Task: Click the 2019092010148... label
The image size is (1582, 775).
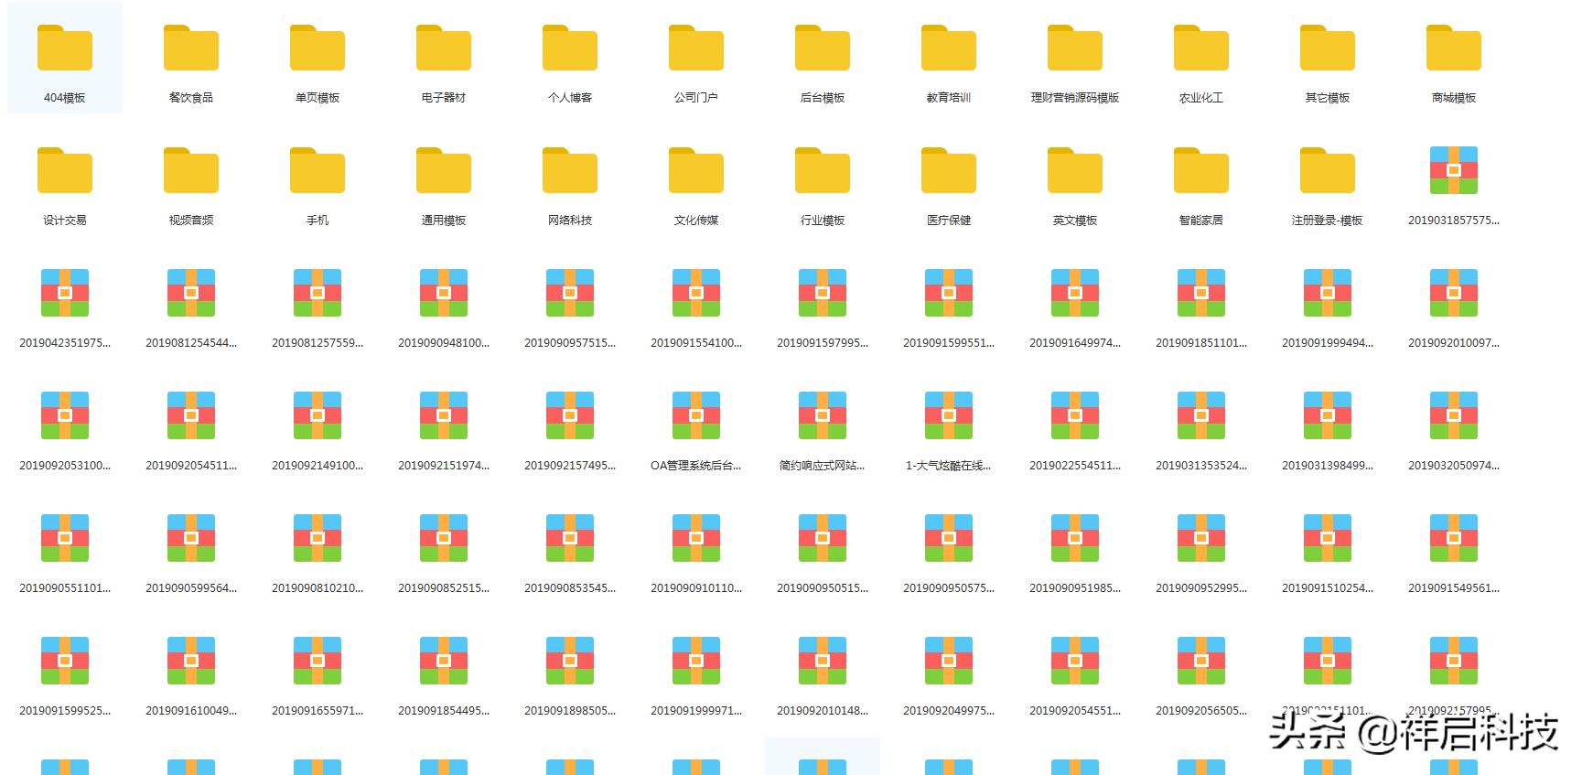Action: coord(823,711)
